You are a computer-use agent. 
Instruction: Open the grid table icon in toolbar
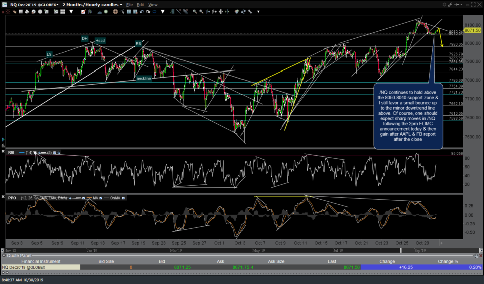click(21, 12)
